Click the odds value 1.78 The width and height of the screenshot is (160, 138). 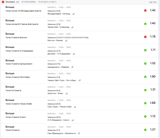[x=153, y=36]
